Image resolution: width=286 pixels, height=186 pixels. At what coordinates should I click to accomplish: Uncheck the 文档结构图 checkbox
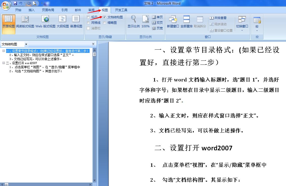pos(105,17)
